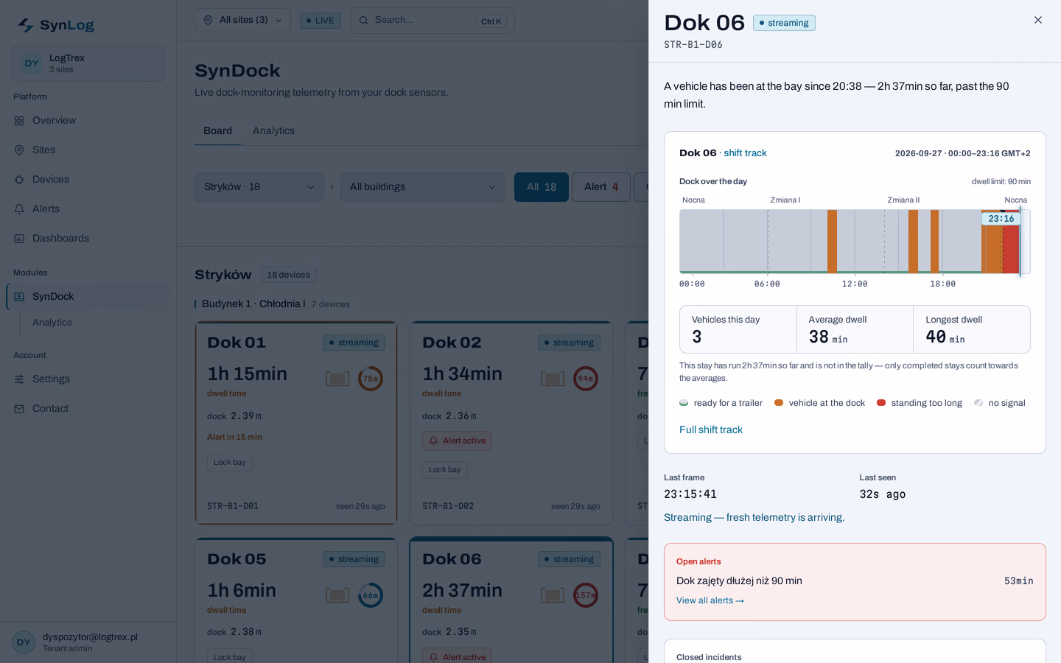Switch to the Board tab
The image size is (1061, 663).
[217, 131]
